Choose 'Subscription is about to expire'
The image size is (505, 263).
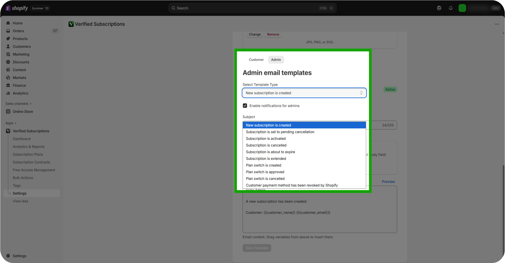coord(304,152)
